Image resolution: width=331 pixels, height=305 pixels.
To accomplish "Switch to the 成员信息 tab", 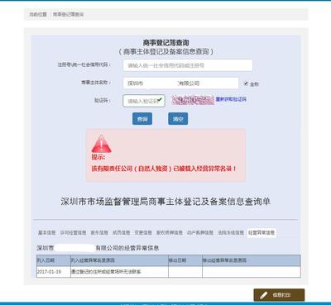I will (121, 233).
